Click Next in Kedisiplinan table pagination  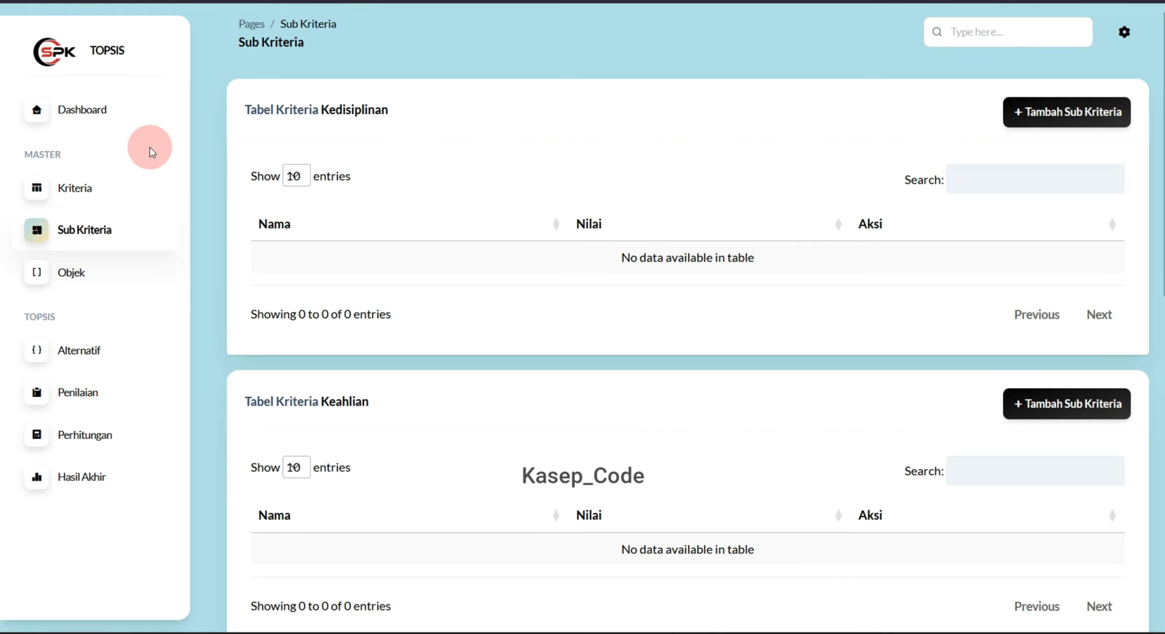(x=1099, y=315)
